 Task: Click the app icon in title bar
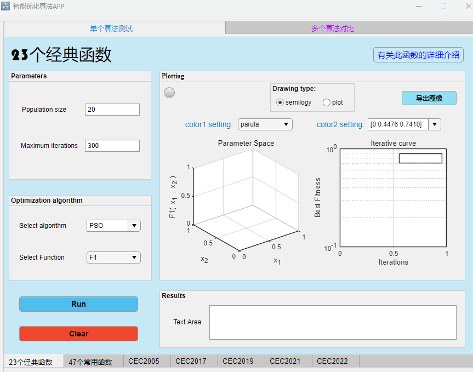pyautogui.click(x=5, y=6)
